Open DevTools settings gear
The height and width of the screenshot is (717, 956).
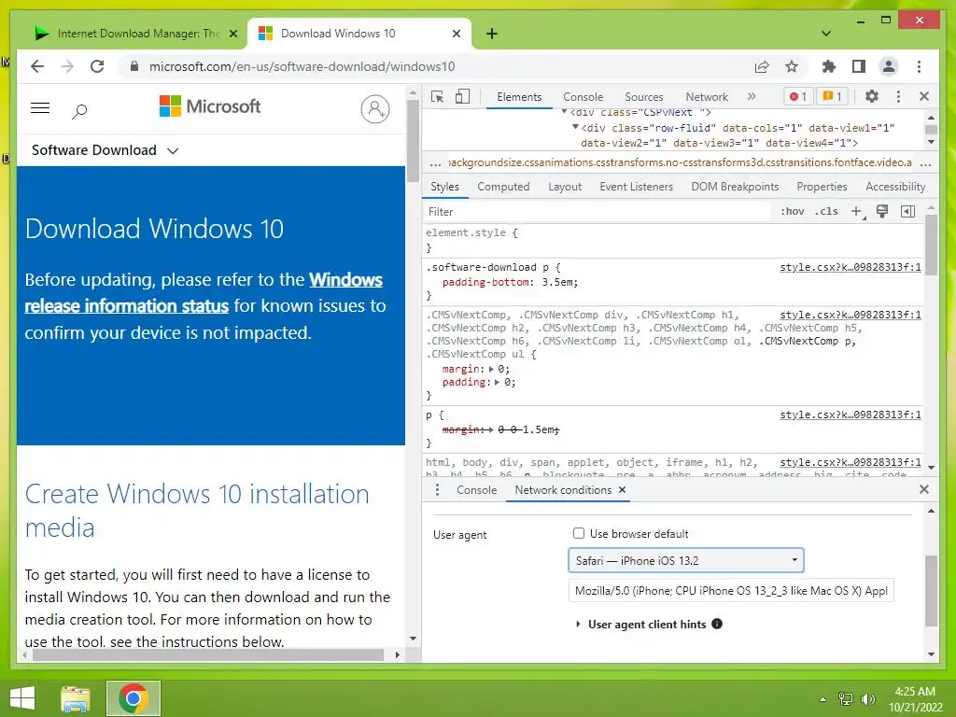(x=872, y=96)
